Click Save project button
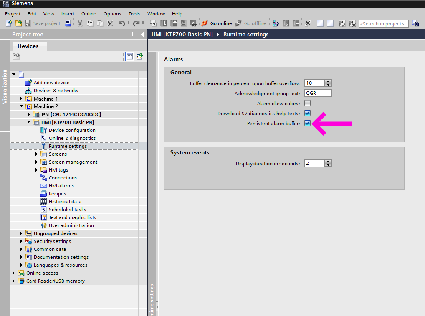425x316 pixels. pyautogui.click(x=43, y=23)
